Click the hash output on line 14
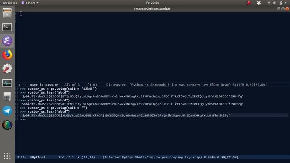Image resolution: width=290 pixels, height=163 pixels. coord(132,104)
